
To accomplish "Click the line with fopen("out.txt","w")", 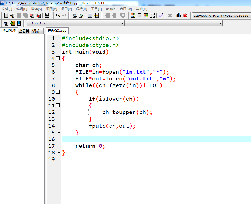I will (x=125, y=79).
